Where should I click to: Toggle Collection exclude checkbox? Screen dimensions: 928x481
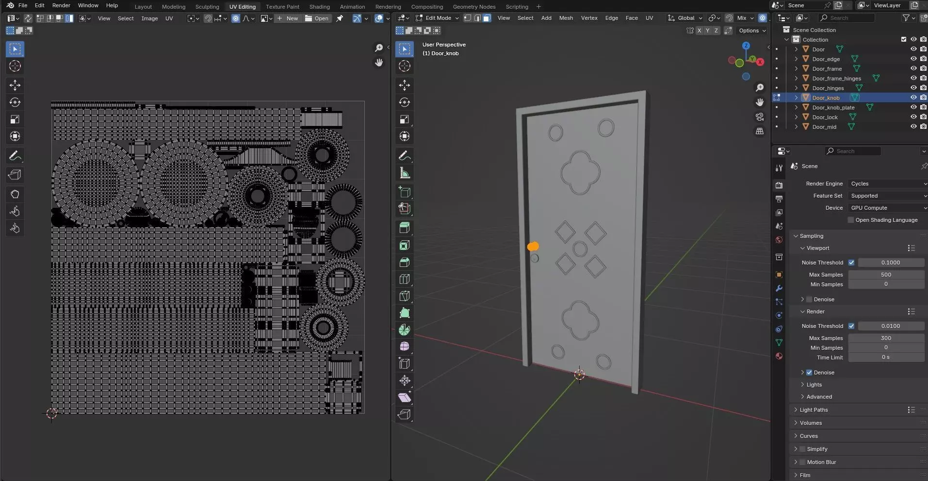click(x=904, y=40)
